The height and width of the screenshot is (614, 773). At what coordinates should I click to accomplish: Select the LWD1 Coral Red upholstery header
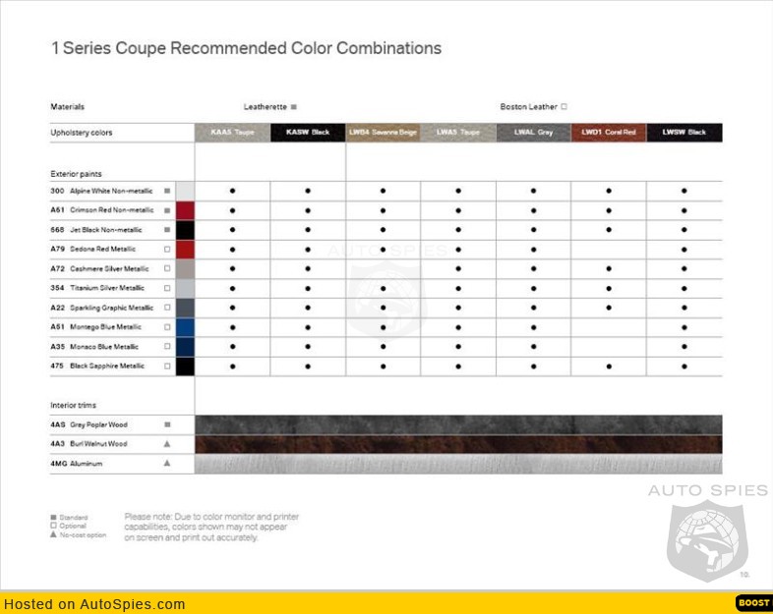[x=608, y=133]
